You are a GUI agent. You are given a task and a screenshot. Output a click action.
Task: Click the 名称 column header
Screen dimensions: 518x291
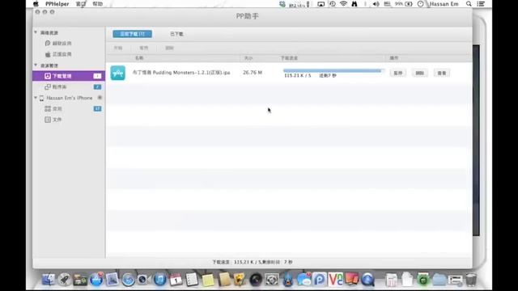[139, 58]
